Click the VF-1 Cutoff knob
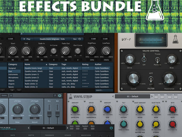The width and height of the screenshot is (182, 137). pyautogui.click(x=133, y=79)
